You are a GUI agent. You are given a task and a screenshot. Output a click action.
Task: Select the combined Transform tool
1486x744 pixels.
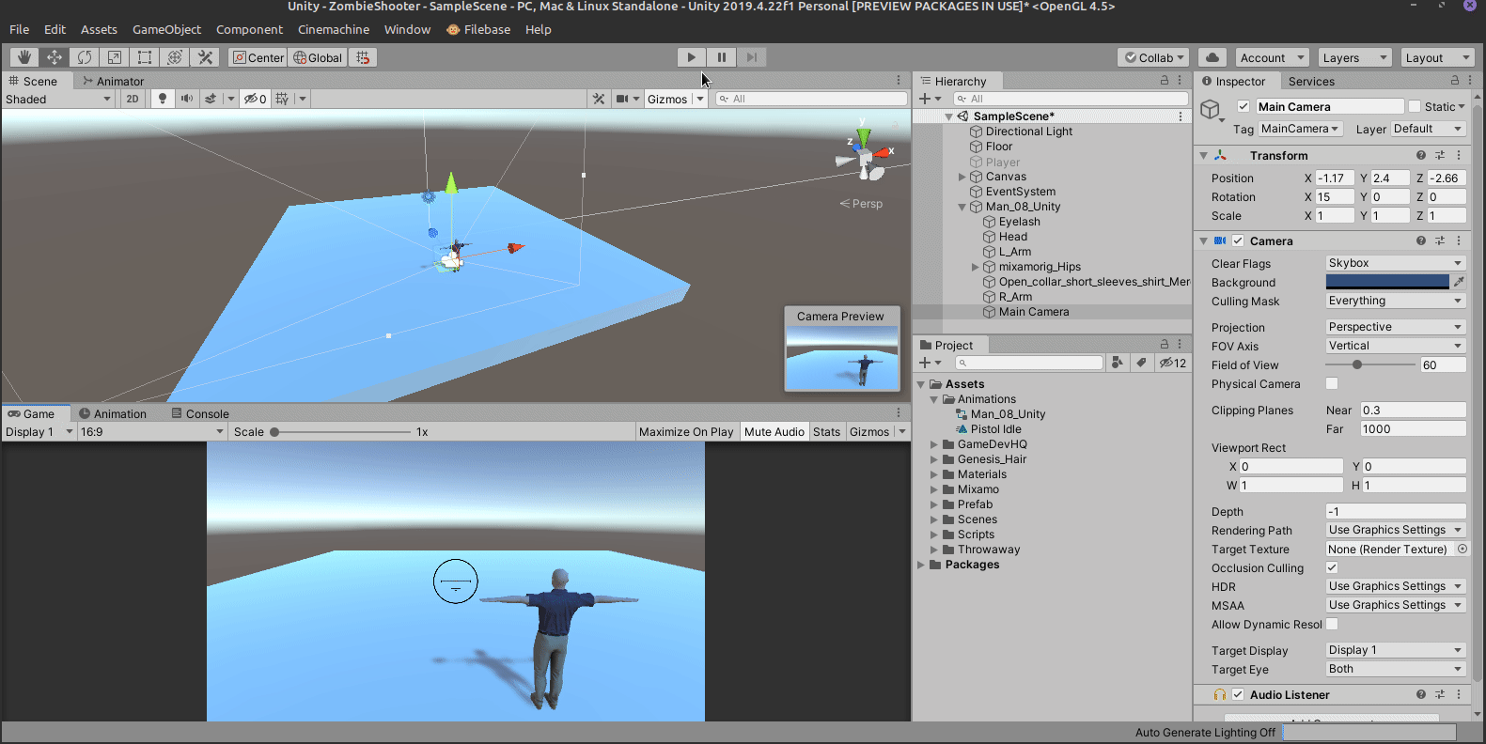coord(175,57)
